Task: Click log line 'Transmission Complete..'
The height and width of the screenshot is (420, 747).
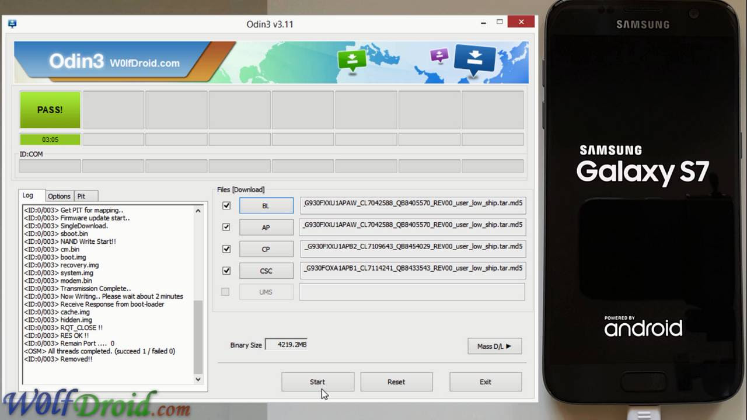Action: (77, 289)
